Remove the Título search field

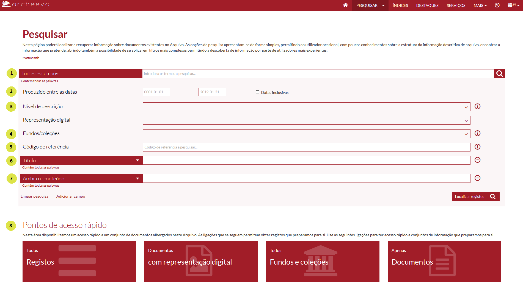click(477, 160)
